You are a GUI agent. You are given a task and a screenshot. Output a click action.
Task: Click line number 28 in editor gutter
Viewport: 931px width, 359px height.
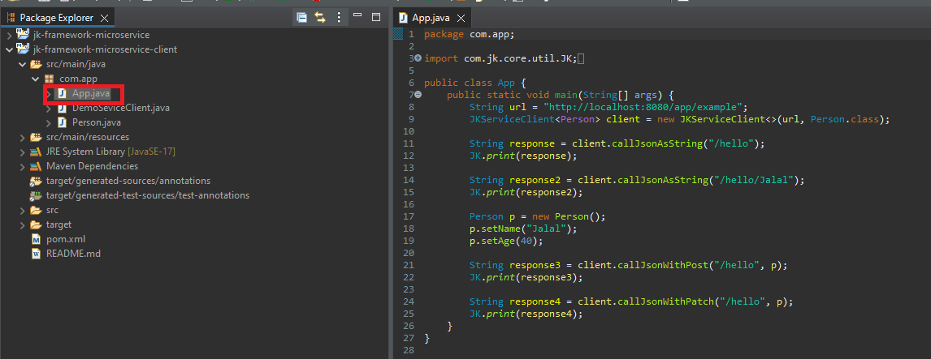(409, 350)
